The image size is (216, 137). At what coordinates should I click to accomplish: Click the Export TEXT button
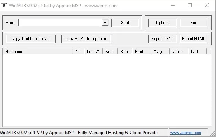pos(163,39)
